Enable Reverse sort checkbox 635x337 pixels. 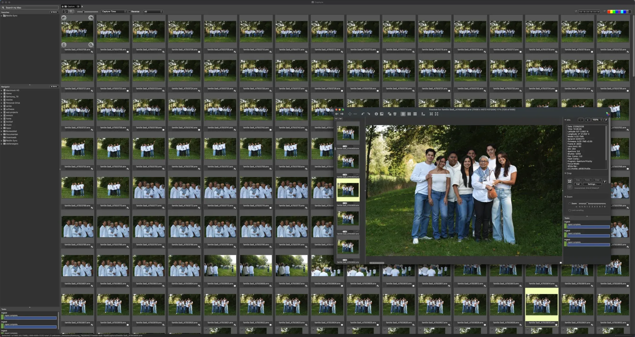point(130,11)
